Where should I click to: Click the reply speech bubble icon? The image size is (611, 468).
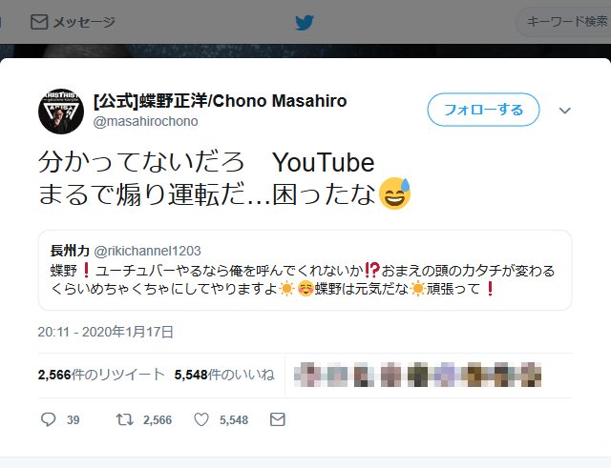coord(49,419)
